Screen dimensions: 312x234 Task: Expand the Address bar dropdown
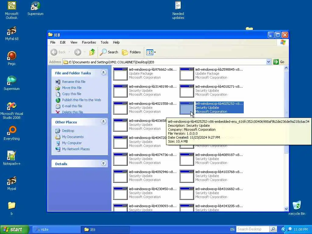click(268, 62)
